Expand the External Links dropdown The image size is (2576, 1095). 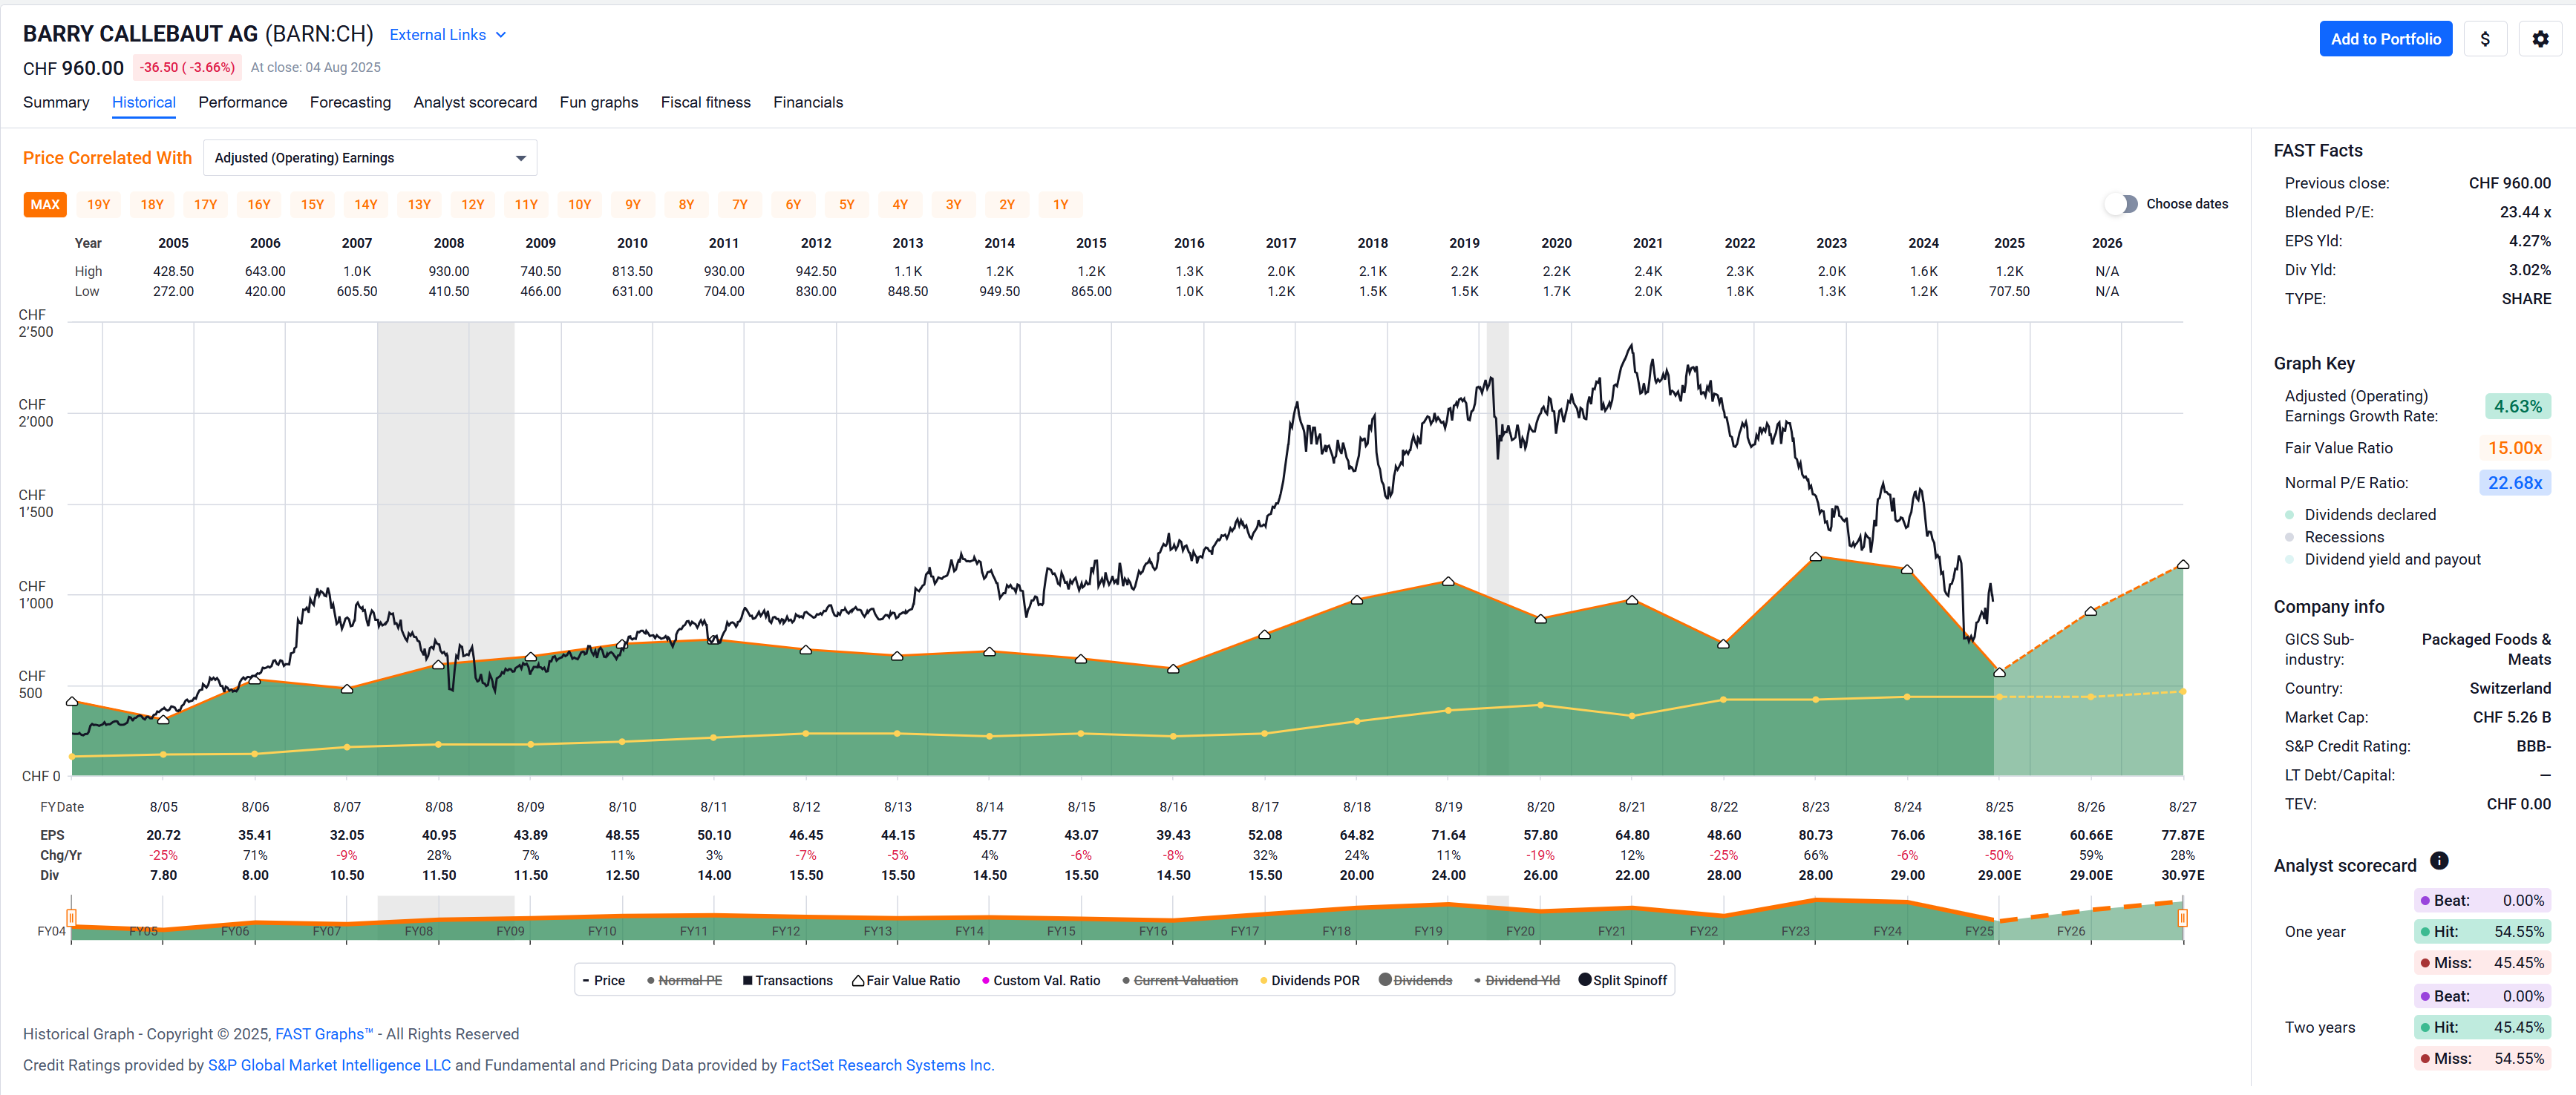(x=447, y=35)
